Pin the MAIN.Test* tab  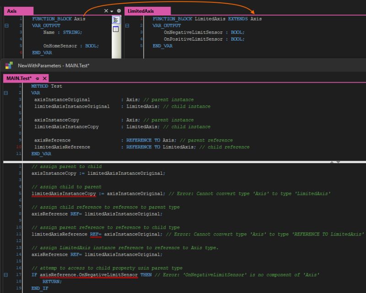tap(38, 78)
